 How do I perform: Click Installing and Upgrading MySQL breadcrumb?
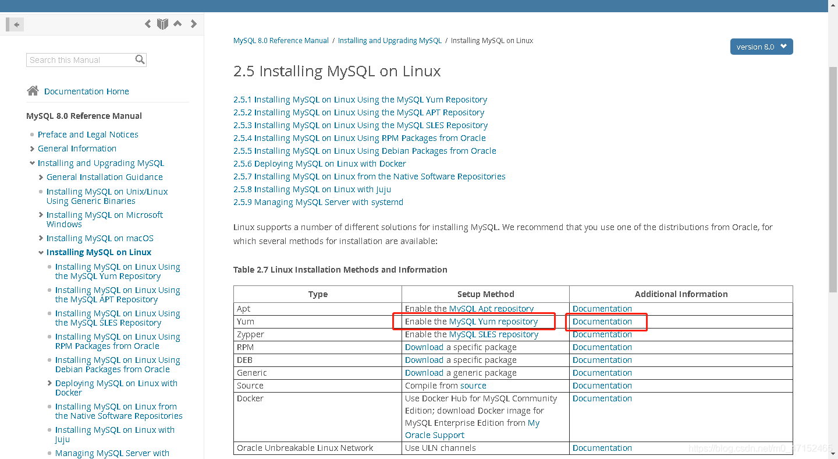click(x=390, y=41)
